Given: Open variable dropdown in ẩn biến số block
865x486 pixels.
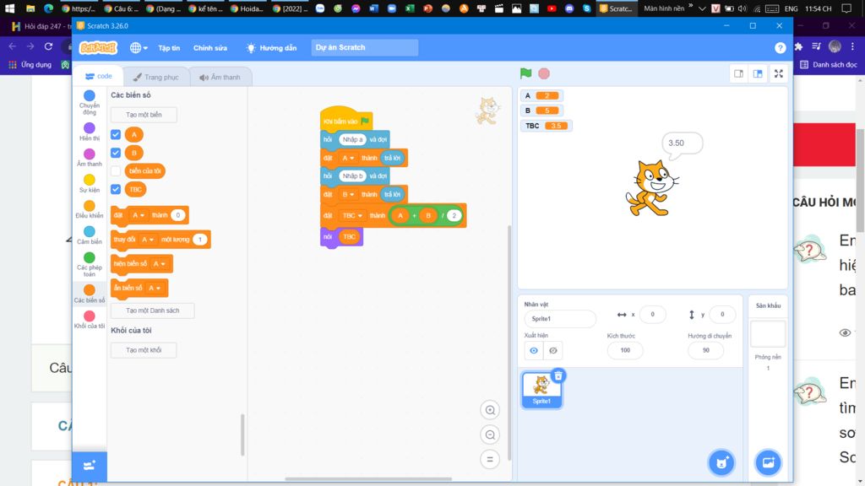Looking at the screenshot, I should tap(155, 288).
